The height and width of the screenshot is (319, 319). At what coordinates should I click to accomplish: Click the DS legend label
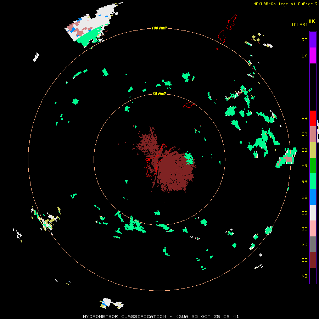pos(304,213)
